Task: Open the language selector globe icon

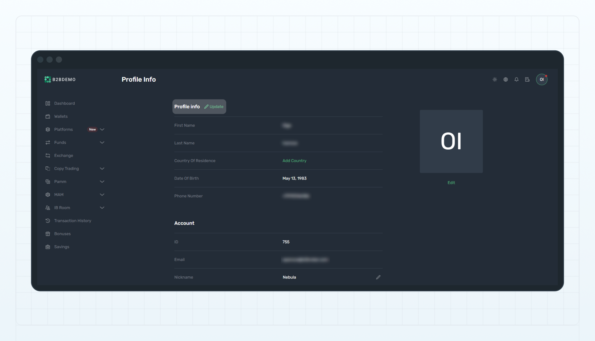Action: coord(505,79)
